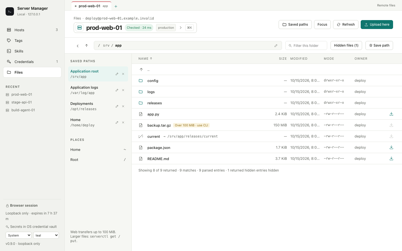Download the package.json file
Screen dimensions: 402x251
391,148
